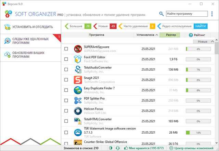Click the rating help question mark icon
This screenshot has height=151, width=219.
(191, 35)
